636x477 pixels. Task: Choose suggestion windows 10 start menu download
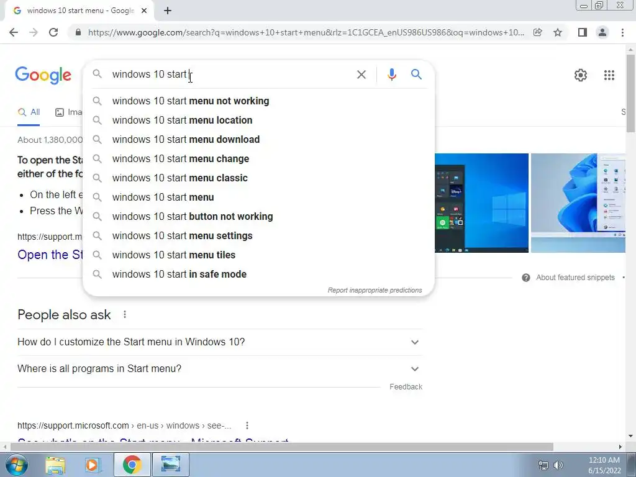coord(258,140)
